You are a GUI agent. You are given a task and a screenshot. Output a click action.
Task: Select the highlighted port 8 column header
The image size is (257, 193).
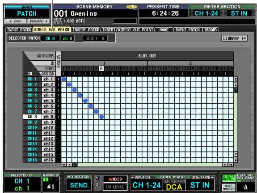tap(101, 68)
